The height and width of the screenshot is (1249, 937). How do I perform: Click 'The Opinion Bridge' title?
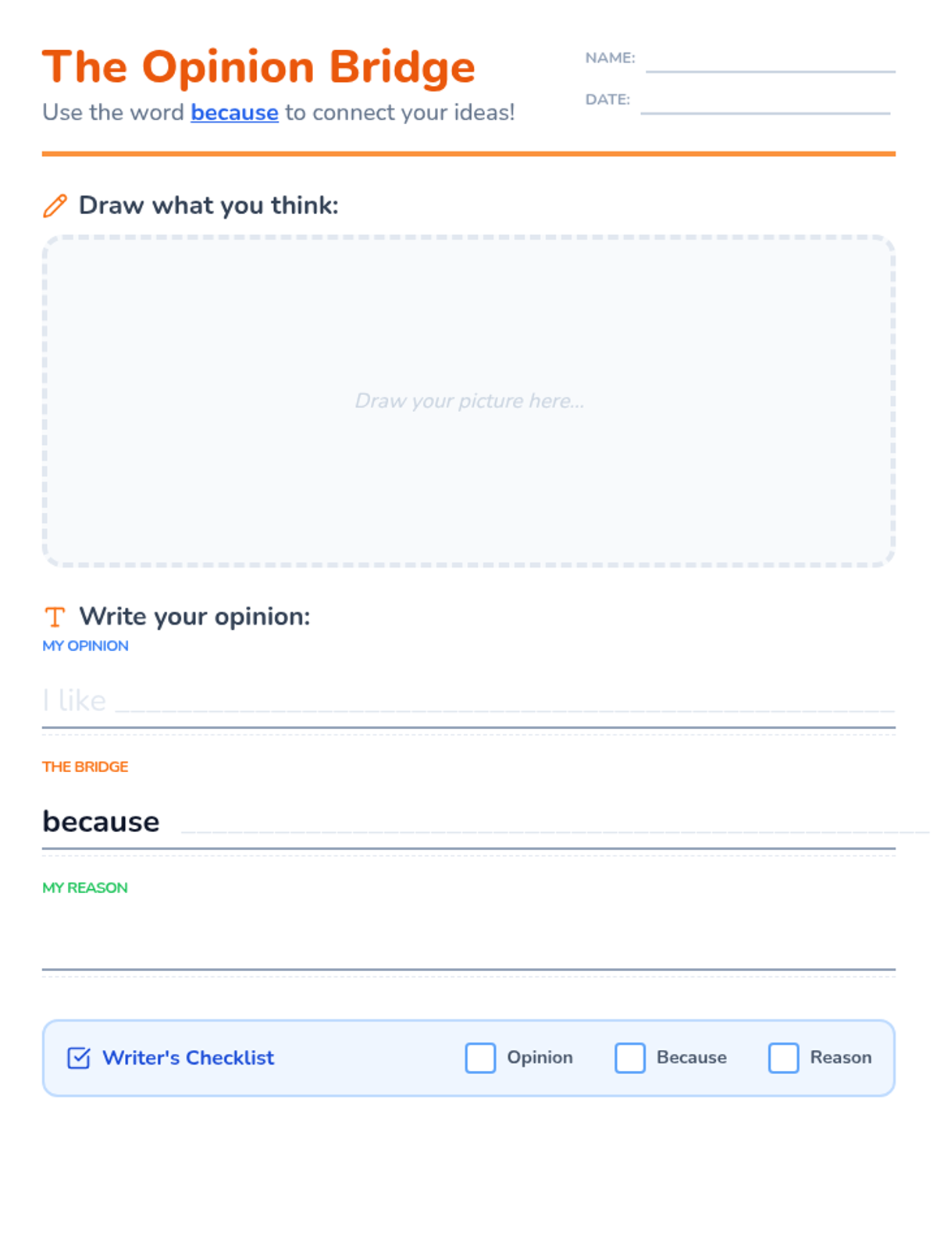point(258,67)
